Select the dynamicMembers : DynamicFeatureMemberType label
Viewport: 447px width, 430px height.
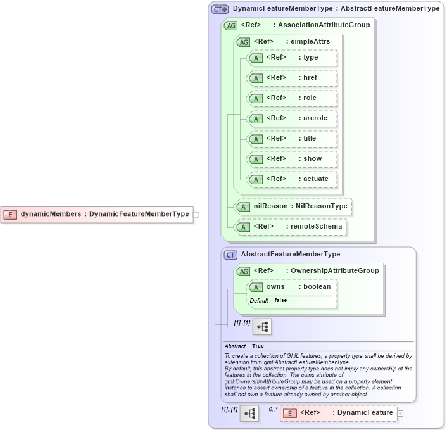coord(104,214)
